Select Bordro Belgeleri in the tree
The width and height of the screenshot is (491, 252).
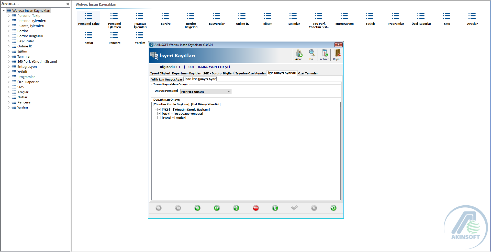click(x=30, y=36)
